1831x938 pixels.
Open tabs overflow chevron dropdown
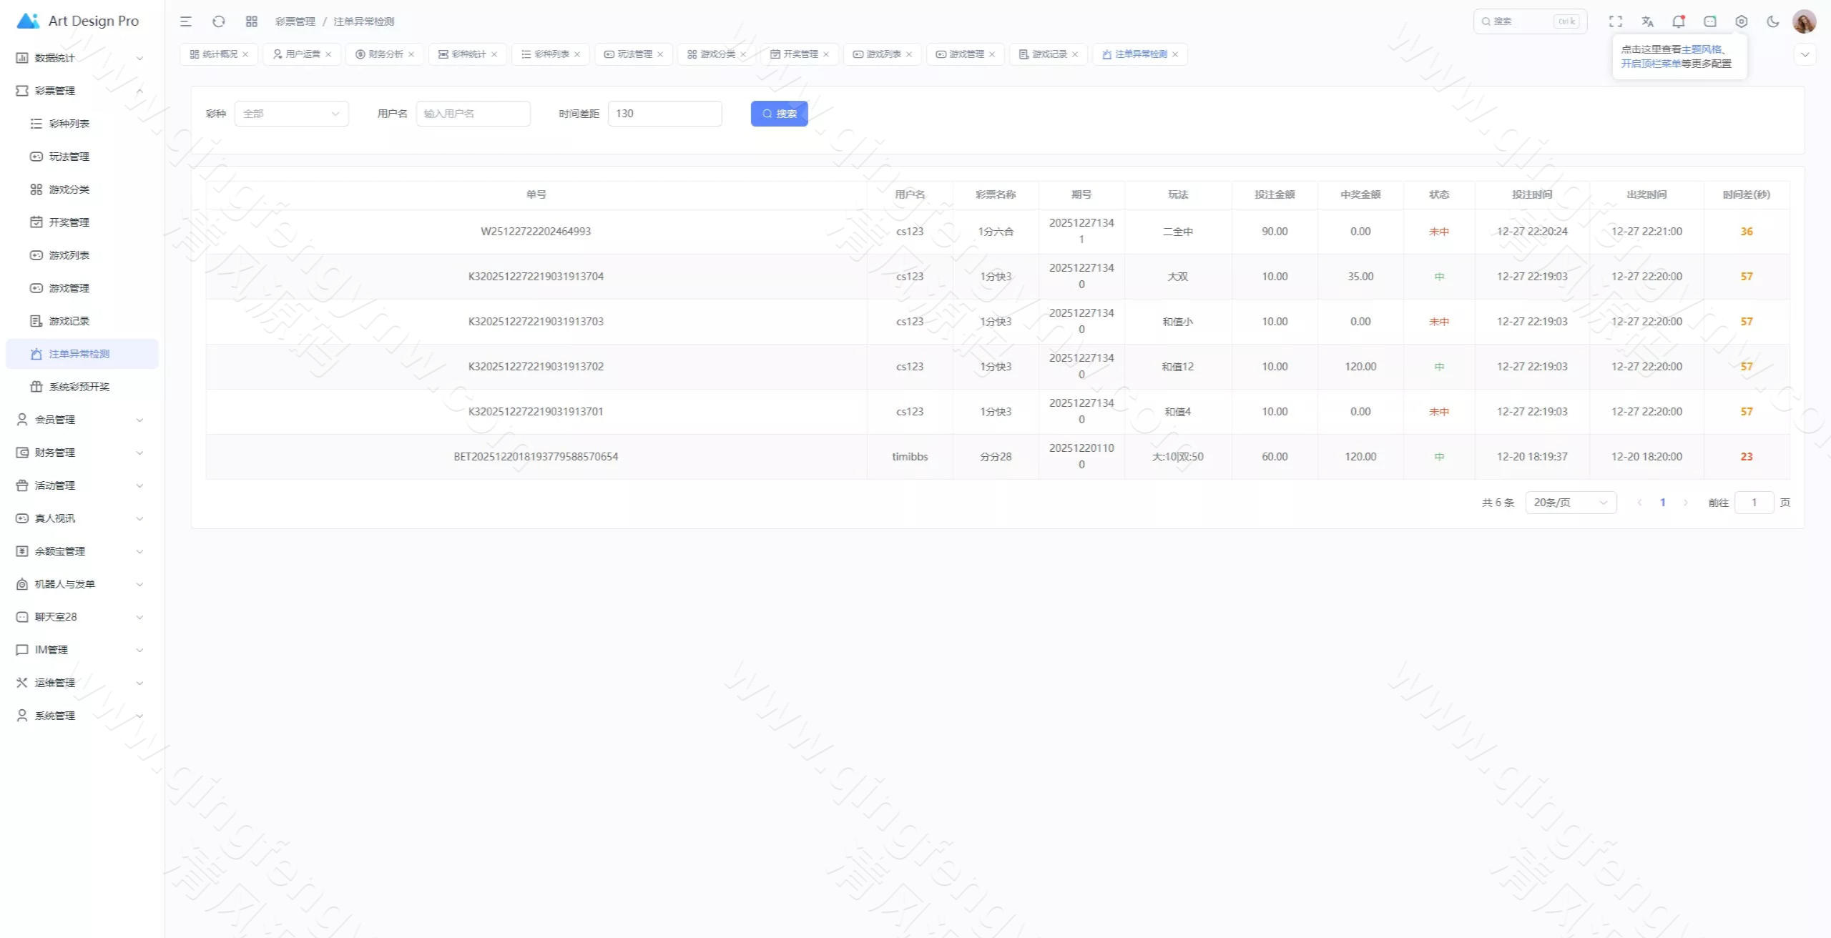pos(1805,54)
